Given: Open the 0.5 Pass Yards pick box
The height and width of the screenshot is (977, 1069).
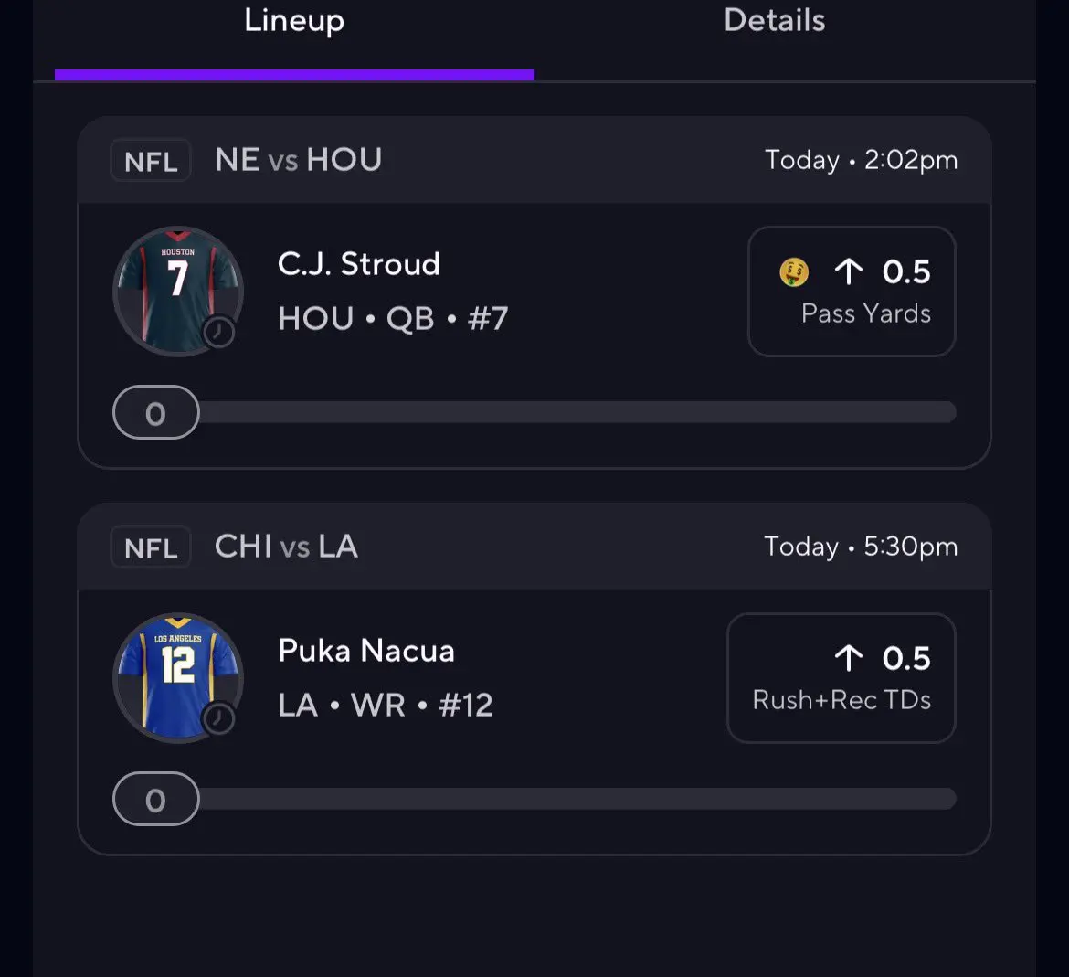Looking at the screenshot, I should coord(852,292).
